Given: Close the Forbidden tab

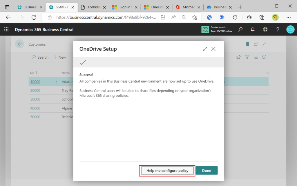Looking at the screenshot, I should click(104, 7).
